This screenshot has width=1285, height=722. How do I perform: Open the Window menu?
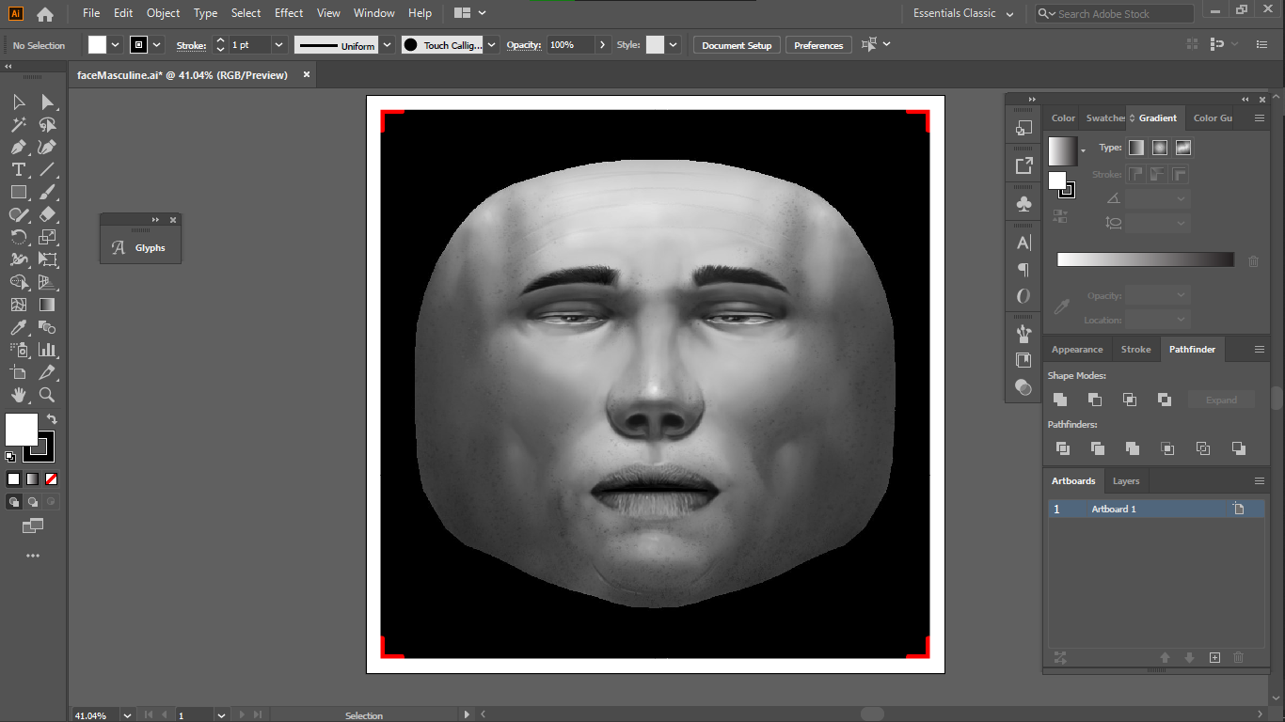point(374,13)
